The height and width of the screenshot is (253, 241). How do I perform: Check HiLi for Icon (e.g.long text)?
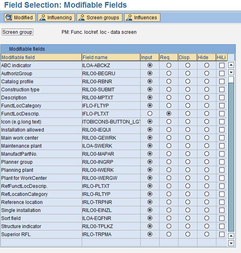pyautogui.click(x=222, y=121)
